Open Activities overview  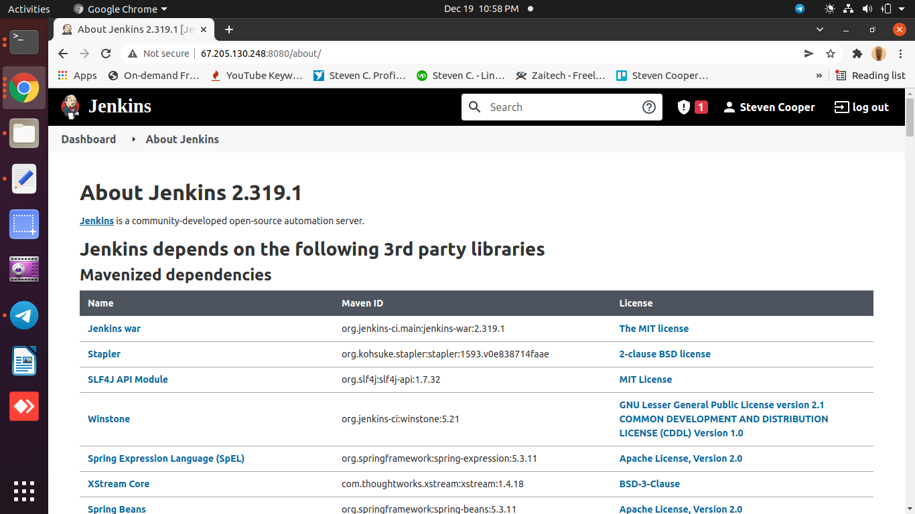click(29, 9)
